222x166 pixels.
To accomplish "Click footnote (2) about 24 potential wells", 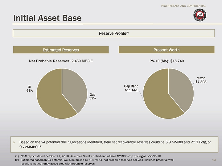I will pos(94,162).
